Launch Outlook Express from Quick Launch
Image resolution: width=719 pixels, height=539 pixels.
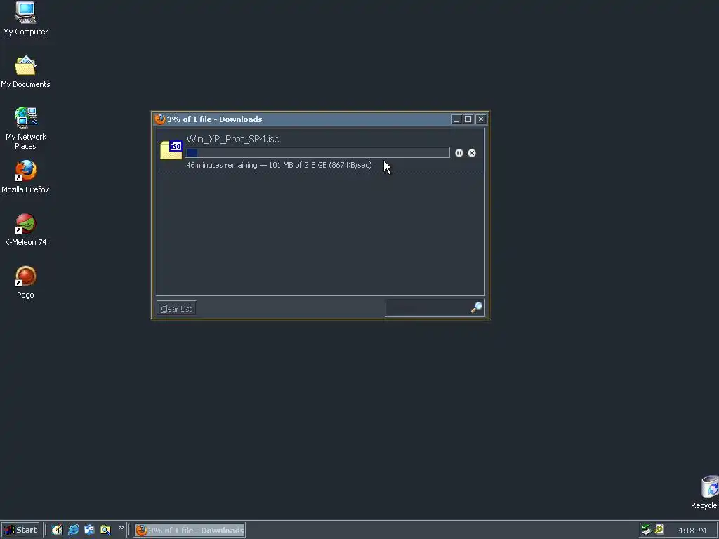coord(89,530)
